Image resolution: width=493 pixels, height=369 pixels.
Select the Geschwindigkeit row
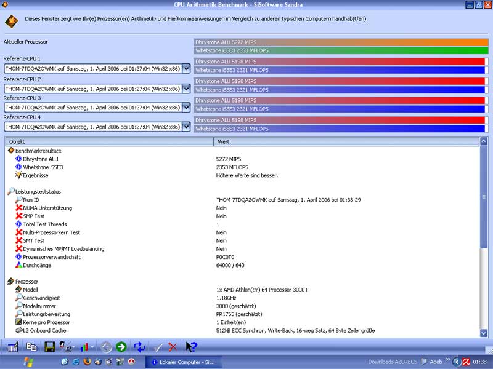(x=38, y=298)
